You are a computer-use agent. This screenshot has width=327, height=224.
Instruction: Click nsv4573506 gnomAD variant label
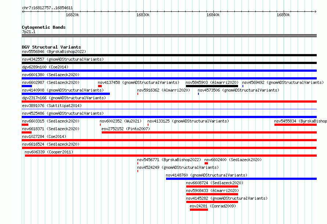(x=238, y=90)
